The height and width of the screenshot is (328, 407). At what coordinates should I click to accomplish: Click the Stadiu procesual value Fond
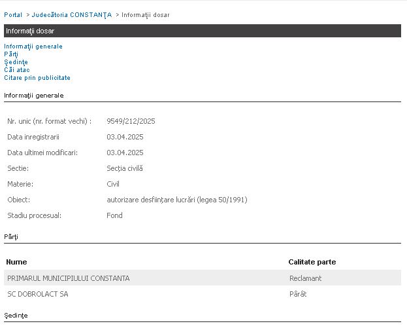(114, 215)
